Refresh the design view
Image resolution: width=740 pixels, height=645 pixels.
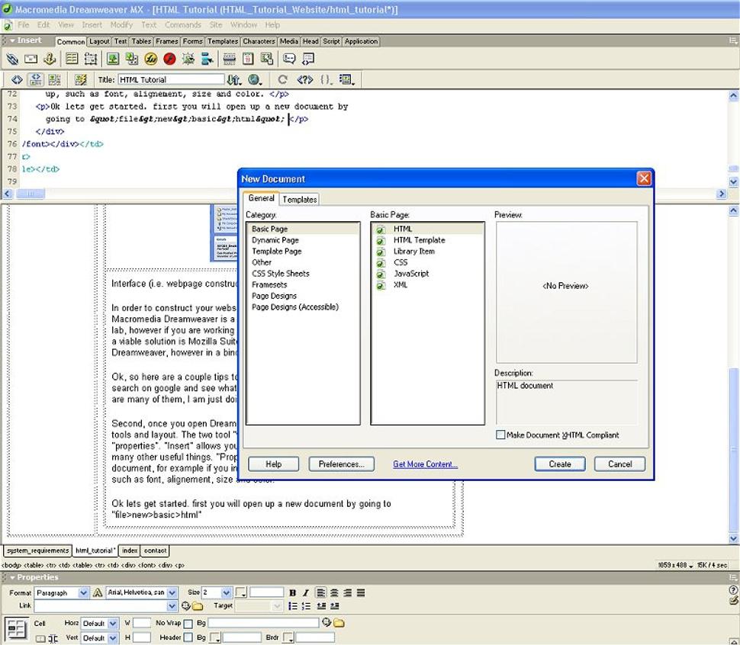tap(283, 79)
